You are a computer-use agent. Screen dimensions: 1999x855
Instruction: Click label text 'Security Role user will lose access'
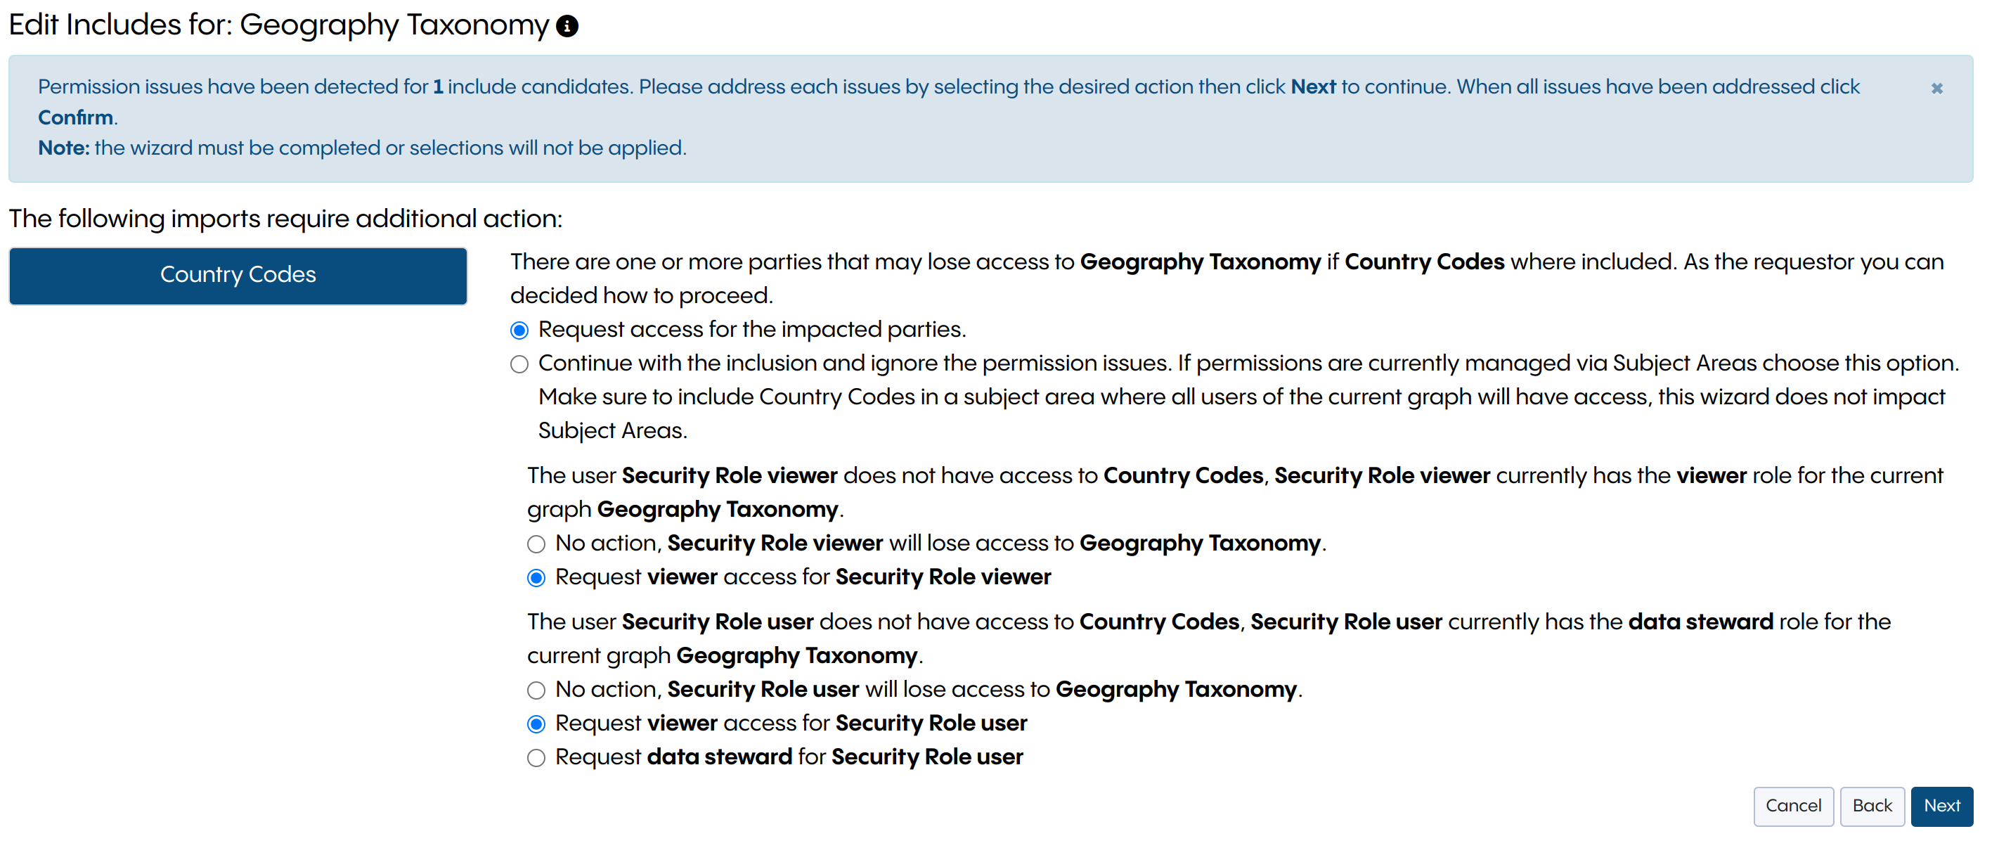point(928,690)
